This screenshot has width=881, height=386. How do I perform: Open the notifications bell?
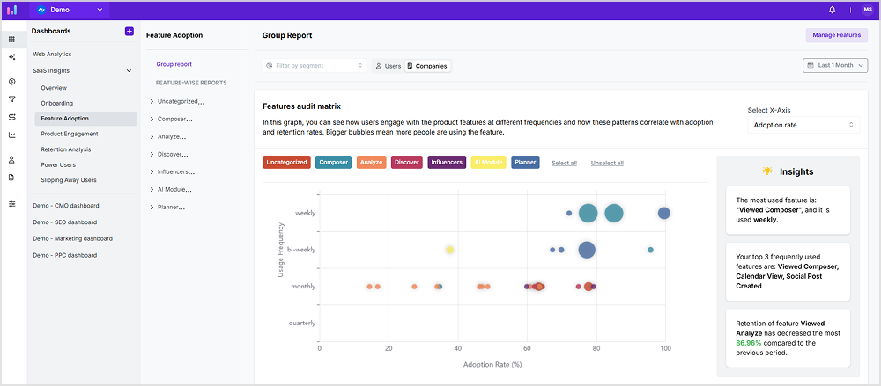tap(833, 10)
